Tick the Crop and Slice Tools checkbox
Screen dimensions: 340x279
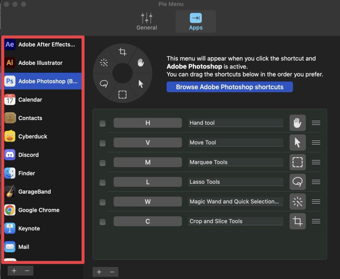pos(102,222)
